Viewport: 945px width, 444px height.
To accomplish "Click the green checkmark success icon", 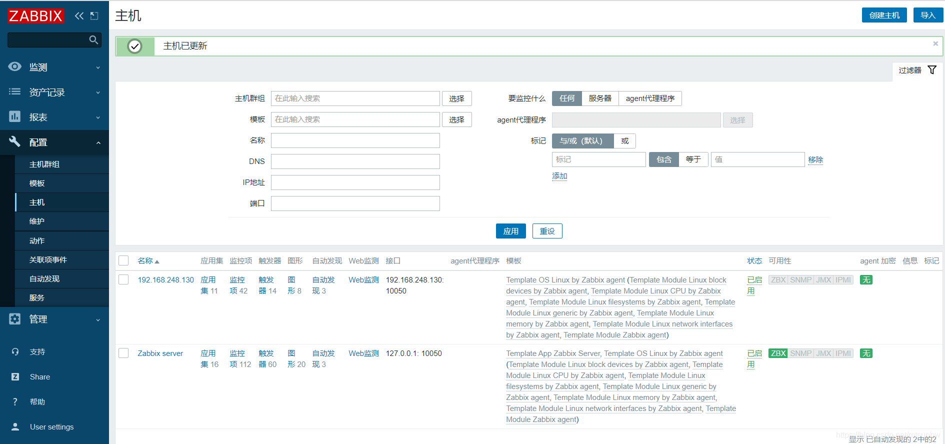I will click(135, 46).
